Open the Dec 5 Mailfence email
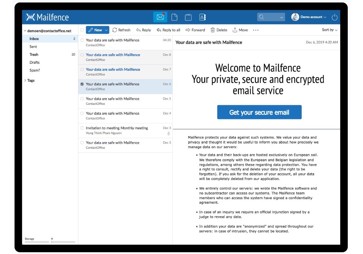The width and height of the screenshot is (363, 254). 125,101
